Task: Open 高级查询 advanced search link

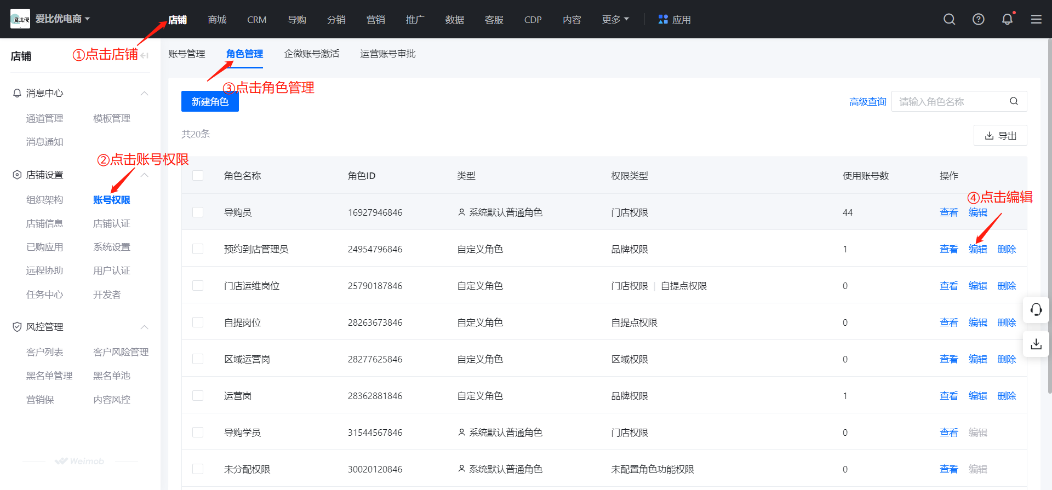Action: coord(867,101)
